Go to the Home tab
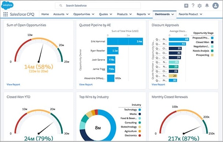Viewport: 223px width, 142px height. [x=45, y=14]
